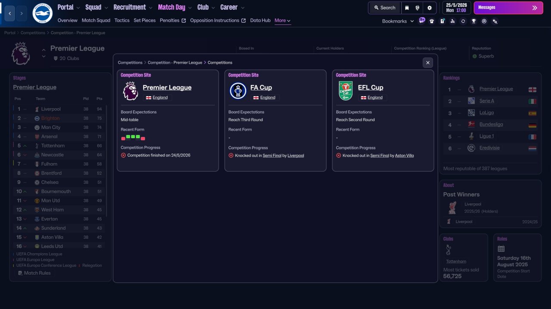Viewport: 551px width, 309px height.
Task: Open the Penalties tab
Action: 173,20
